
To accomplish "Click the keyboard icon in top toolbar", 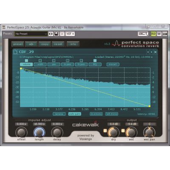I will [x=165, y=34].
